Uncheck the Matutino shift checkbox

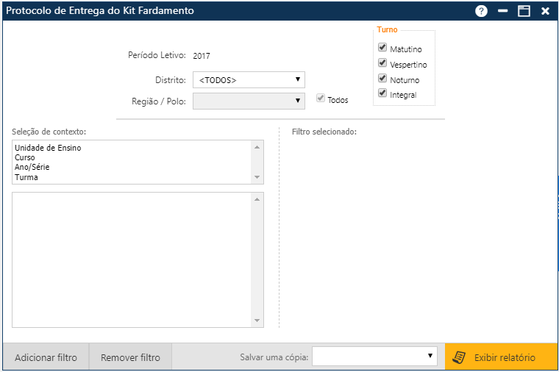pyautogui.click(x=382, y=48)
